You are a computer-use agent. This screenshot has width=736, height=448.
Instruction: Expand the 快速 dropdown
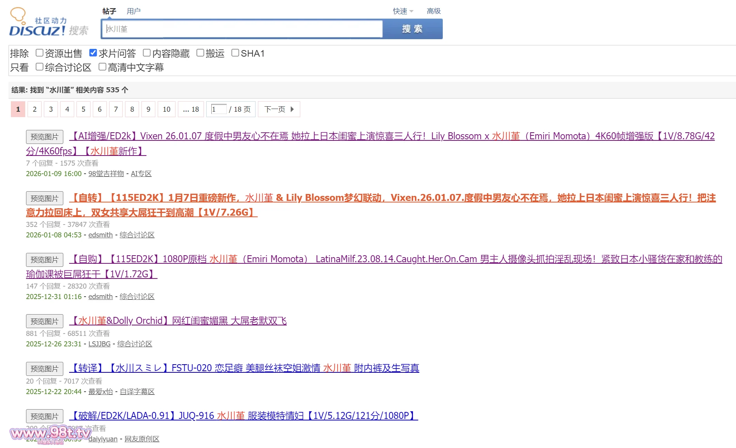(x=403, y=11)
